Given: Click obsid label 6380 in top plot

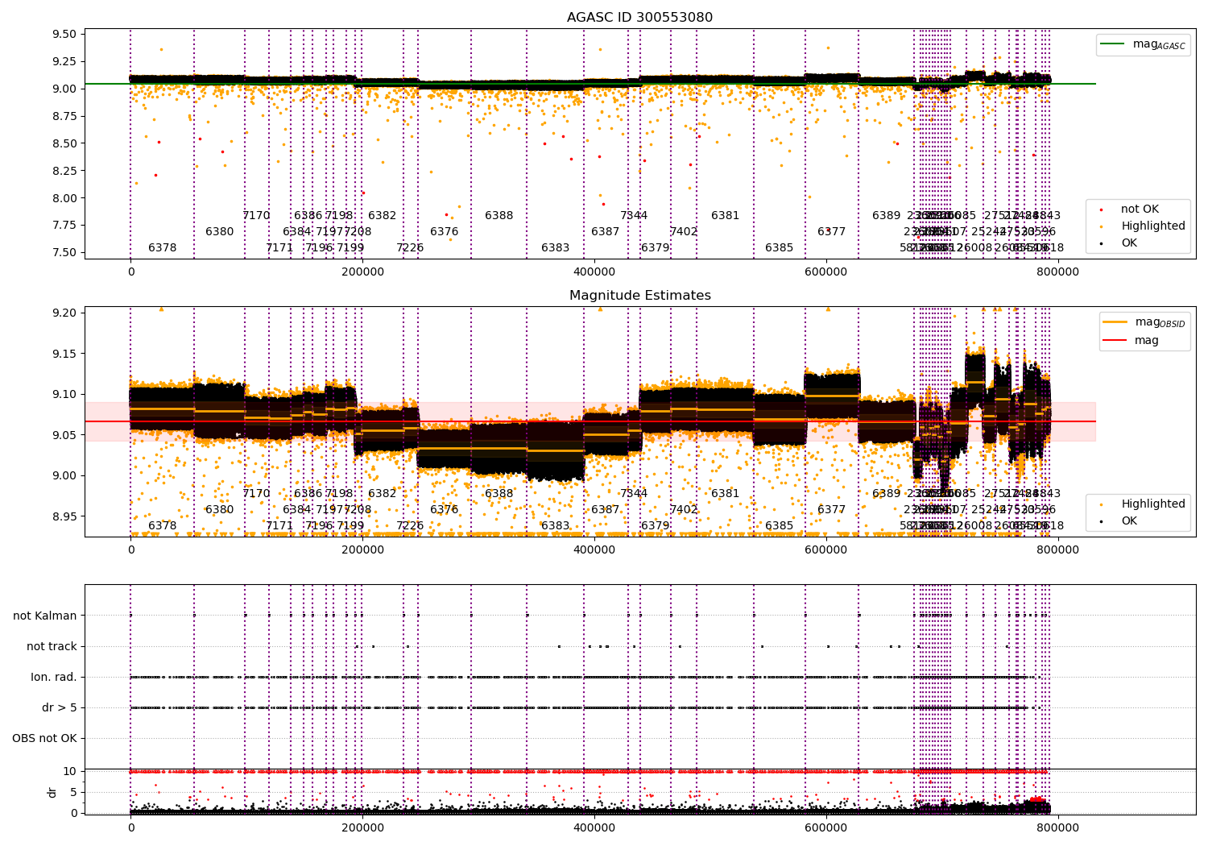Looking at the screenshot, I should (x=220, y=232).
